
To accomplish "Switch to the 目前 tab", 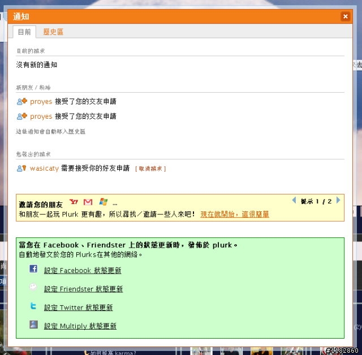I will coord(24,32).
